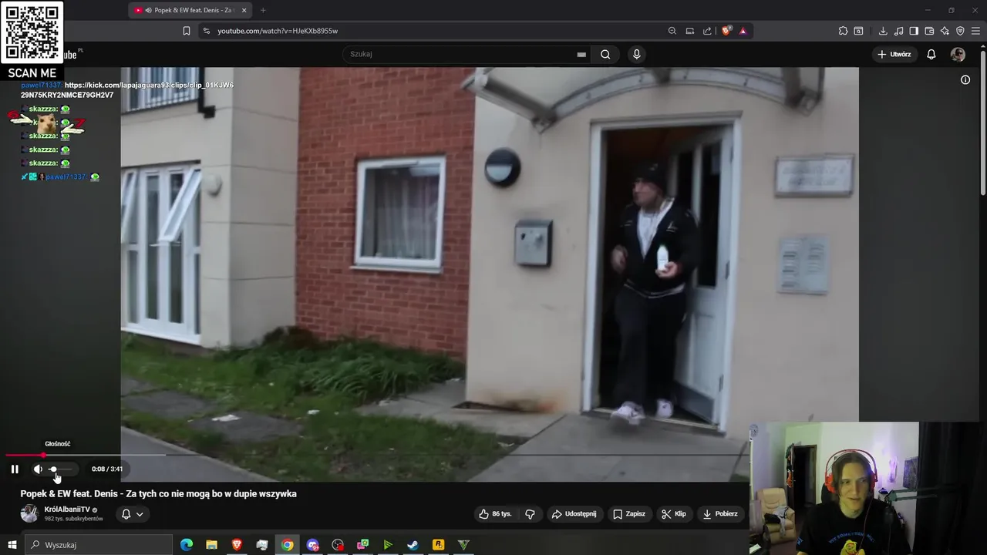Open the media playlist music-note icon

pyautogui.click(x=898, y=31)
